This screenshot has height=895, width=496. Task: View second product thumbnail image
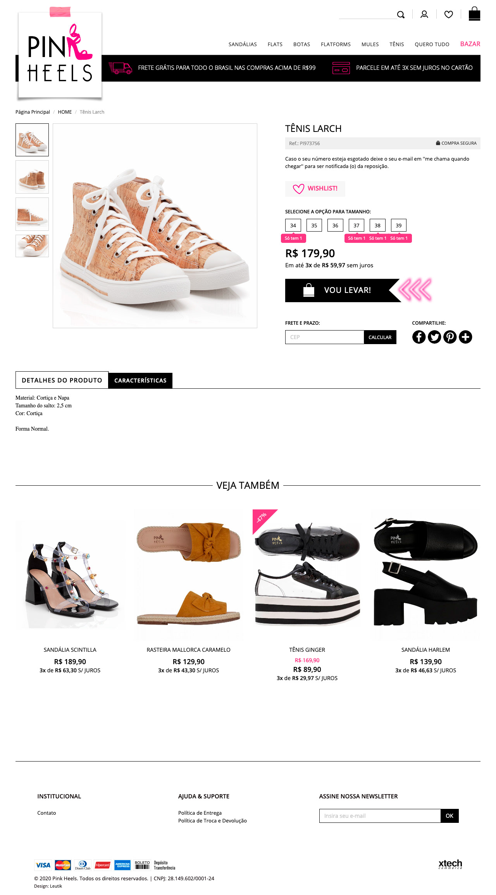(x=32, y=177)
